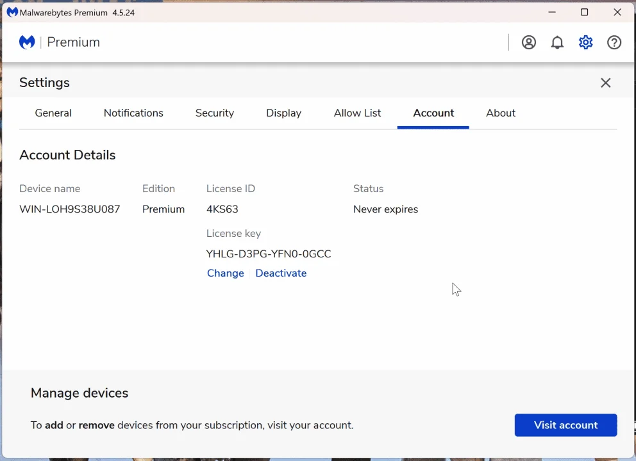Click the Account Details heading

67,155
